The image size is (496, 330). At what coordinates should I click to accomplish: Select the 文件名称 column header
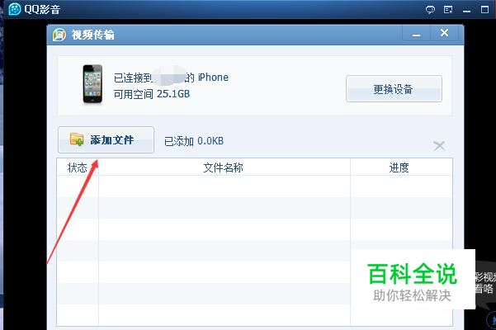point(224,167)
